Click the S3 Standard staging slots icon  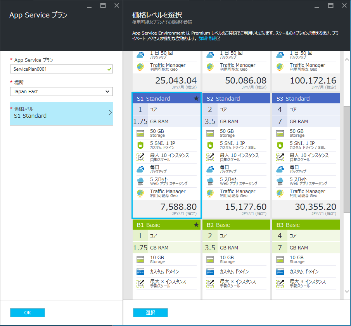point(280,181)
